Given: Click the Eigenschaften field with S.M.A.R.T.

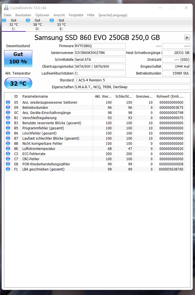Looking at the screenshot, I should click(132, 87).
